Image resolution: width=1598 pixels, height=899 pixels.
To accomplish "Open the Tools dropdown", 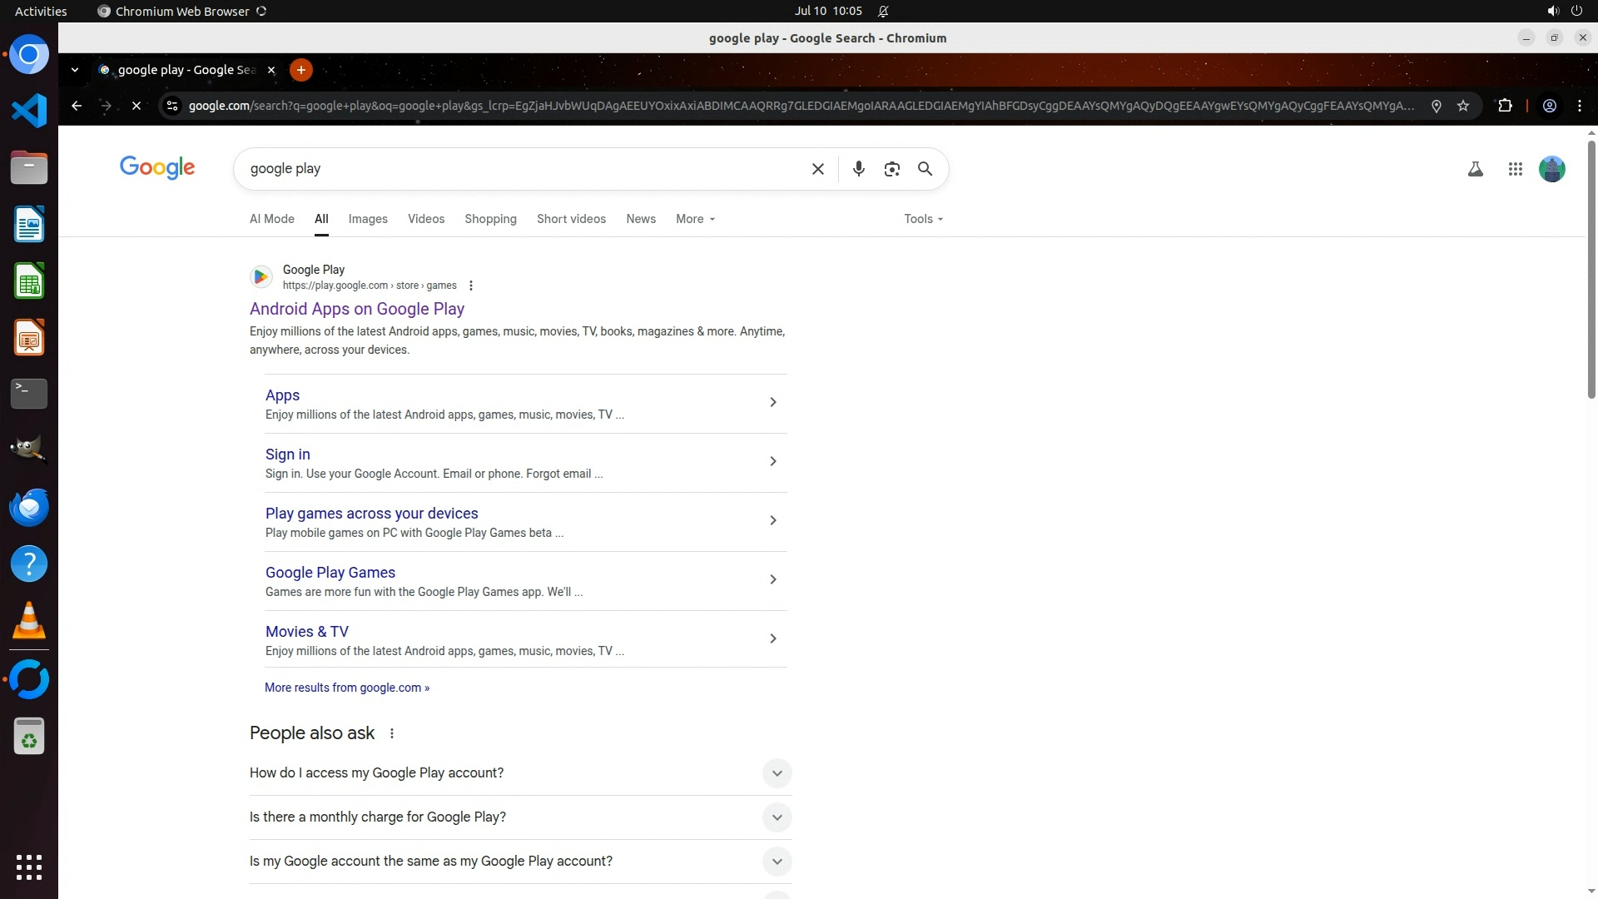I will 923,219.
